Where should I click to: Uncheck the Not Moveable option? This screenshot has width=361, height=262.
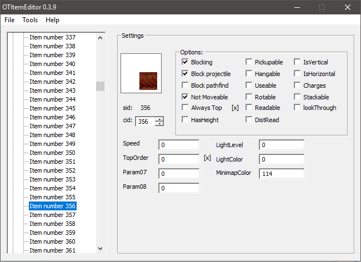[185, 97]
